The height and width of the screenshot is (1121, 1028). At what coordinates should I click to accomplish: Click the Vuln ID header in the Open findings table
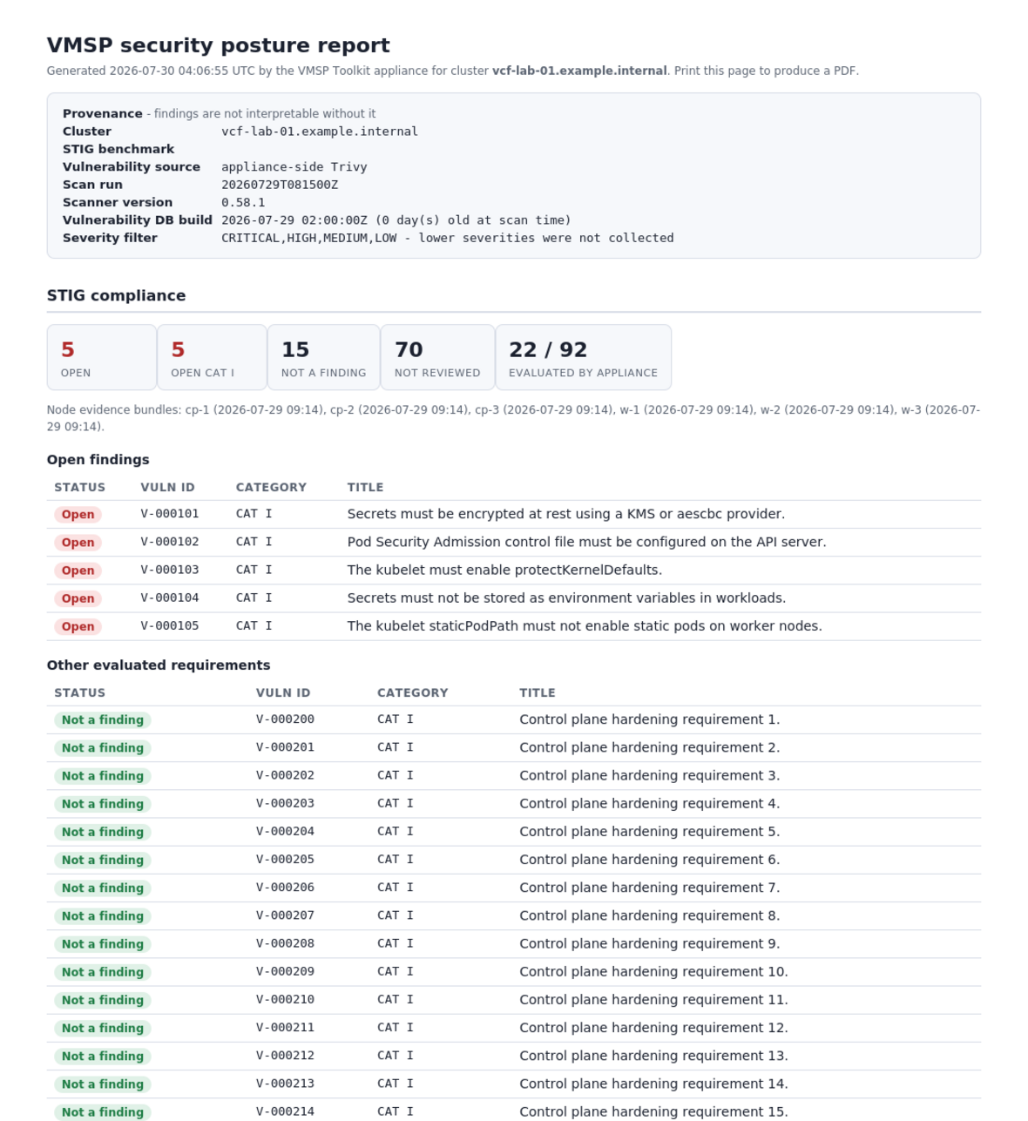point(168,488)
